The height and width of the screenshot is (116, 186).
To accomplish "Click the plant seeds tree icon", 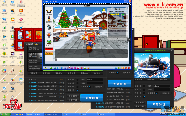I will pos(49,43).
